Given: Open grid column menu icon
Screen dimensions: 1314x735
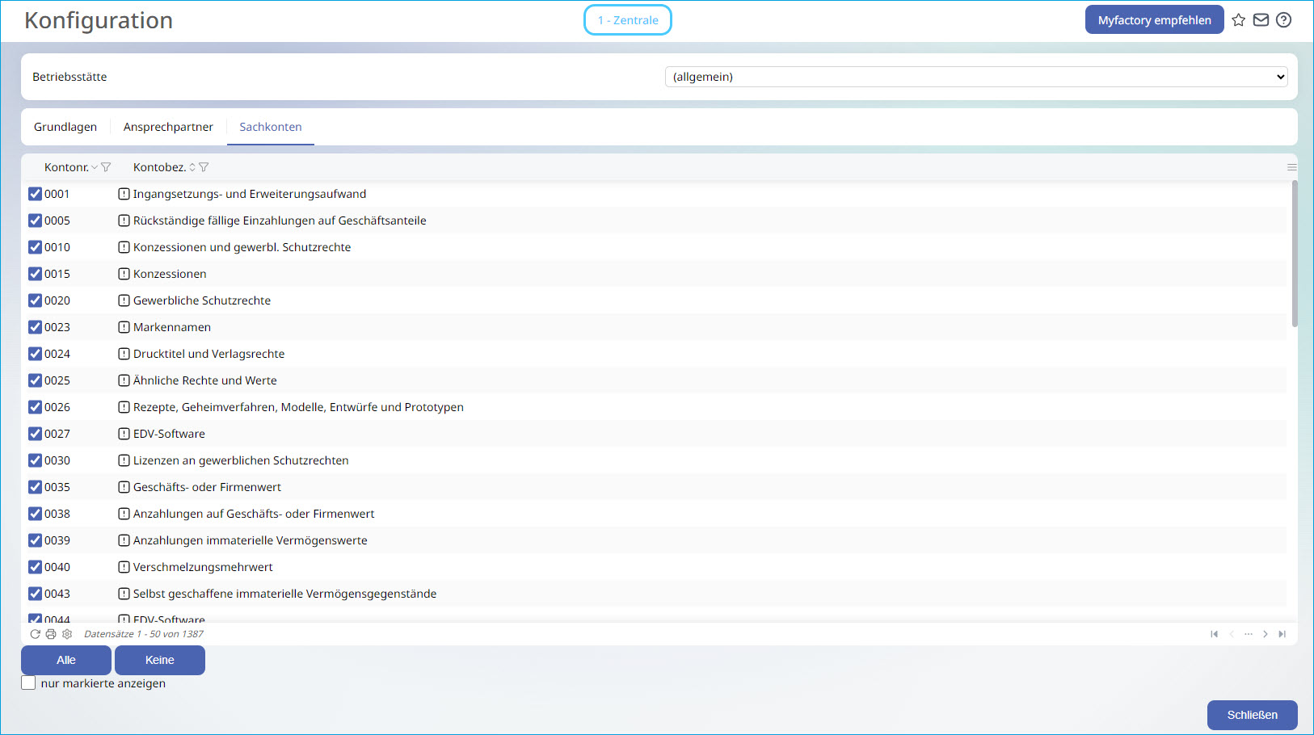Looking at the screenshot, I should tap(1291, 167).
